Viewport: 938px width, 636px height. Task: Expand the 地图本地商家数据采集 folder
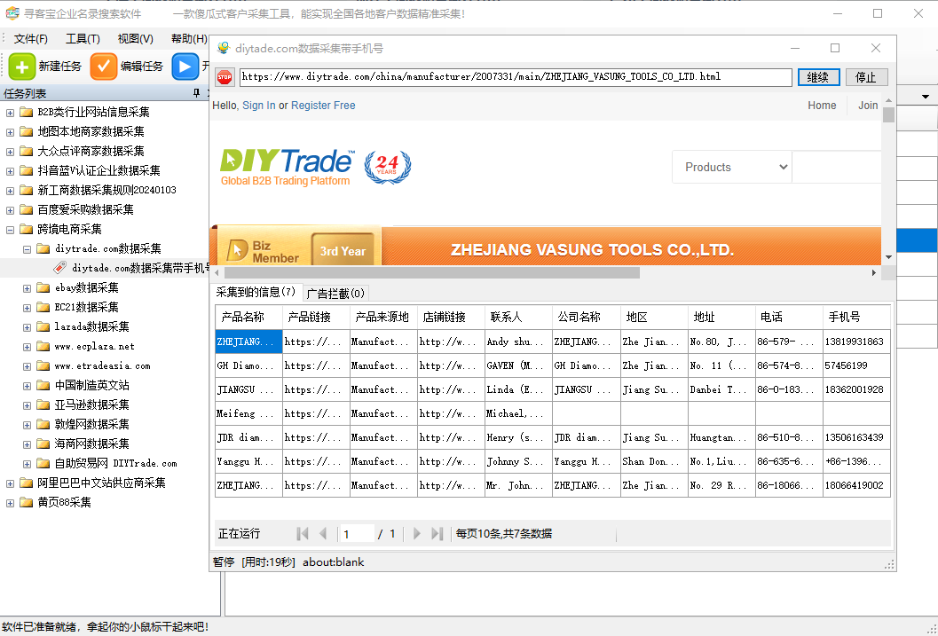click(10, 132)
